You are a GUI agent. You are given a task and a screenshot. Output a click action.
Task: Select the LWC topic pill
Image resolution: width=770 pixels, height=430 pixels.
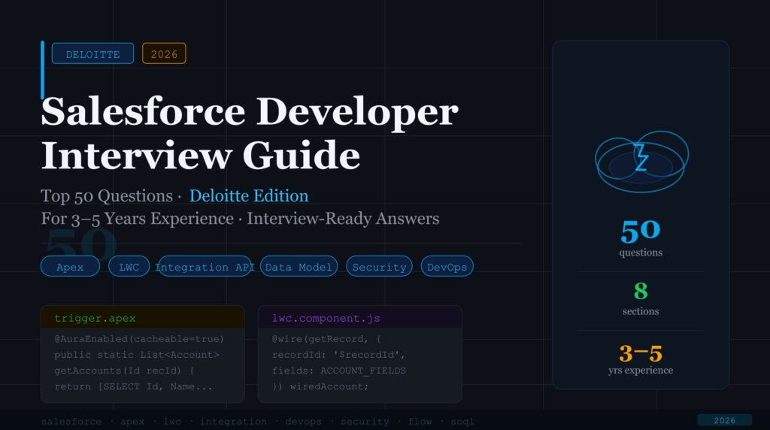tap(129, 267)
